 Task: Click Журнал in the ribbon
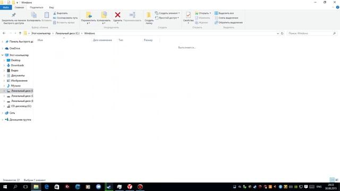pyautogui.click(x=201, y=22)
